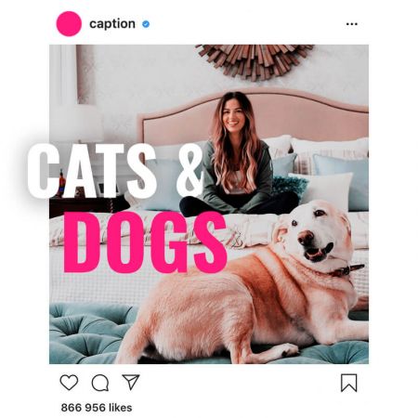This screenshot has height=418, width=418.
Task: Open more options via the three dots
Action: click(x=352, y=24)
